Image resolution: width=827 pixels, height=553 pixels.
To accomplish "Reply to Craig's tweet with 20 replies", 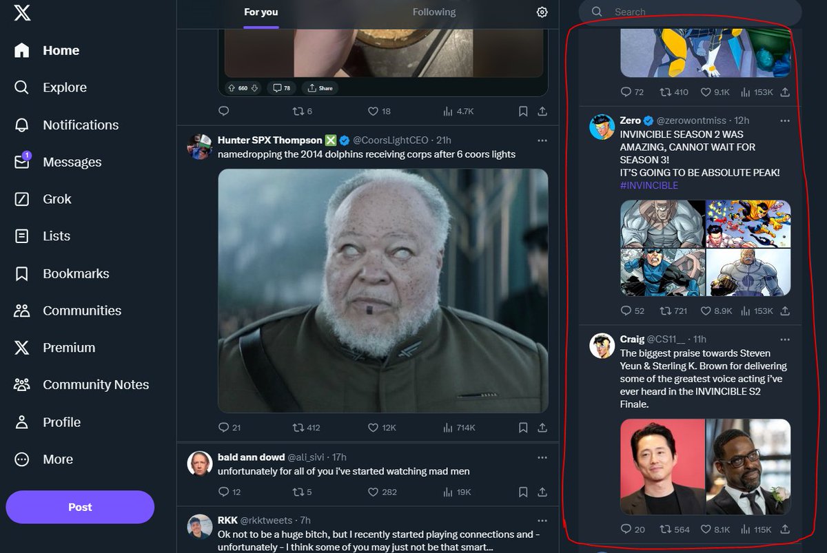I will click(x=633, y=529).
